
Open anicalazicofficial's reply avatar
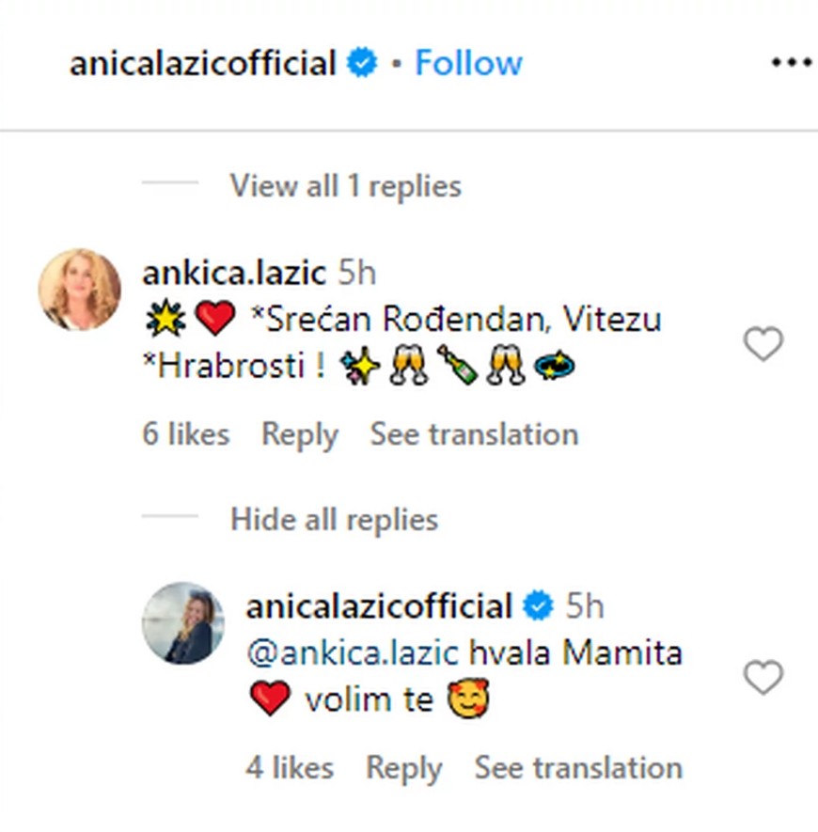click(183, 622)
